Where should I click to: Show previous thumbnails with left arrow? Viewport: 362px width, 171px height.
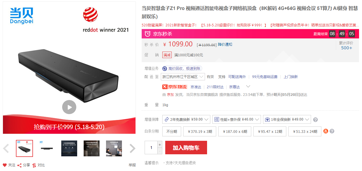point(6,148)
